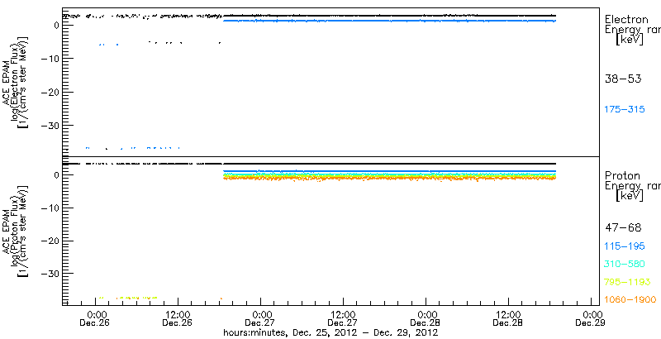Click the 0:00 Dec.26 time axis label
The image size is (661, 339).
pos(95,319)
